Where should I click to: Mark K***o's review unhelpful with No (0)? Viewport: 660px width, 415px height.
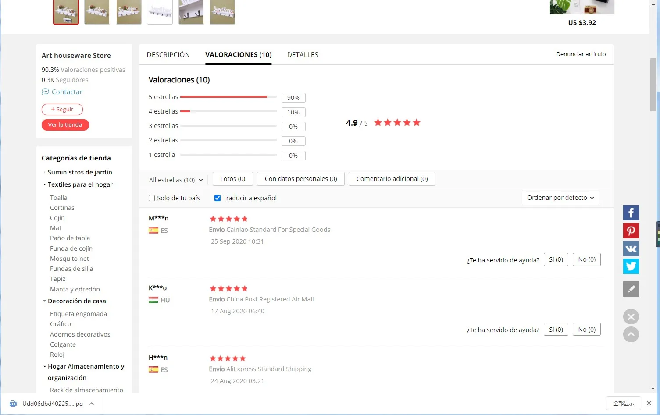click(587, 329)
